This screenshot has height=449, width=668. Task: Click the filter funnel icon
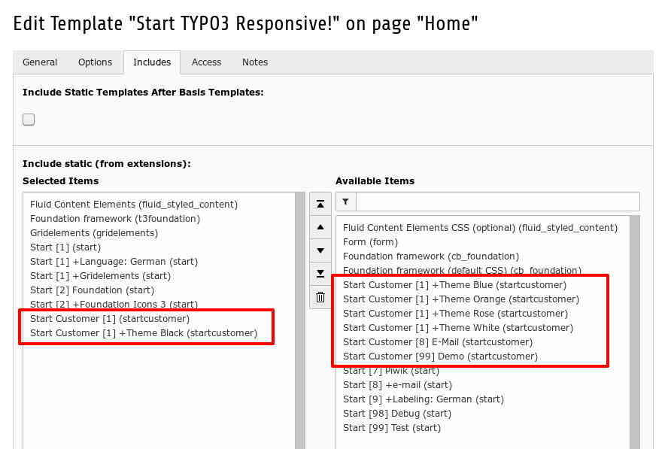pos(345,202)
